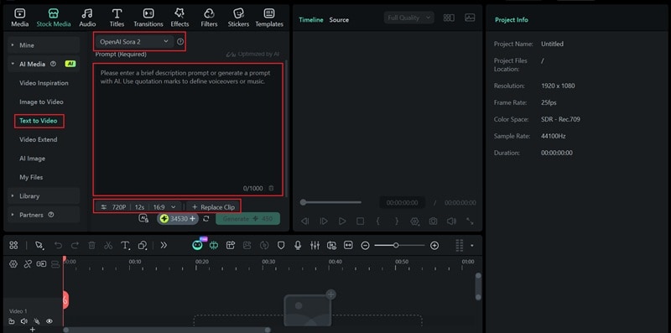
Task: Open the 720P 12s 16:9 settings dropdown
Action: [139, 207]
